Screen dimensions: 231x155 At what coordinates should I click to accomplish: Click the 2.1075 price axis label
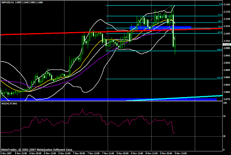pyautogui.click(x=227, y=26)
